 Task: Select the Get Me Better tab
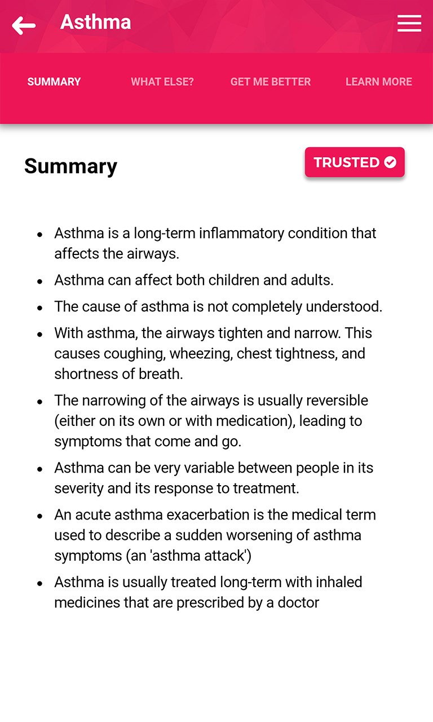pyautogui.click(x=271, y=82)
